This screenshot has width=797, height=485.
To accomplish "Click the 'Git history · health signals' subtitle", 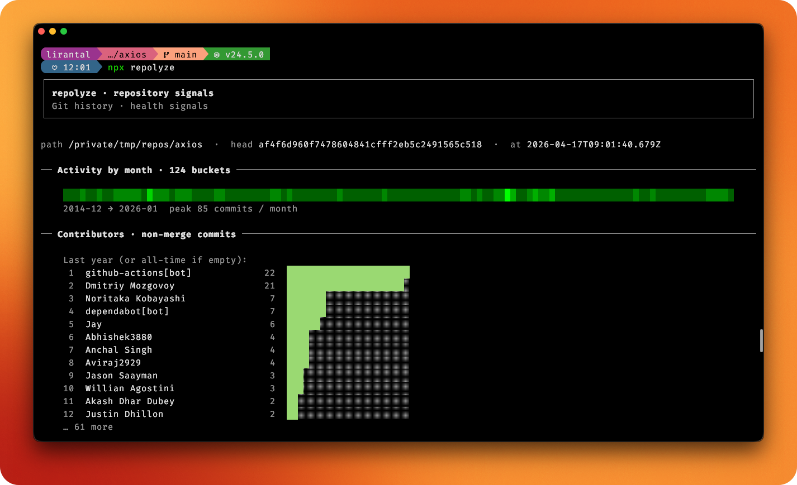I will coord(130,106).
